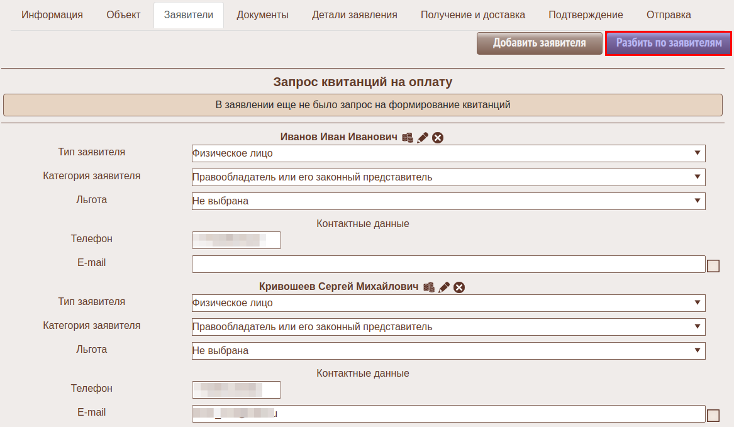Open the Детали заявления tab
The image size is (734, 427).
[x=354, y=15]
